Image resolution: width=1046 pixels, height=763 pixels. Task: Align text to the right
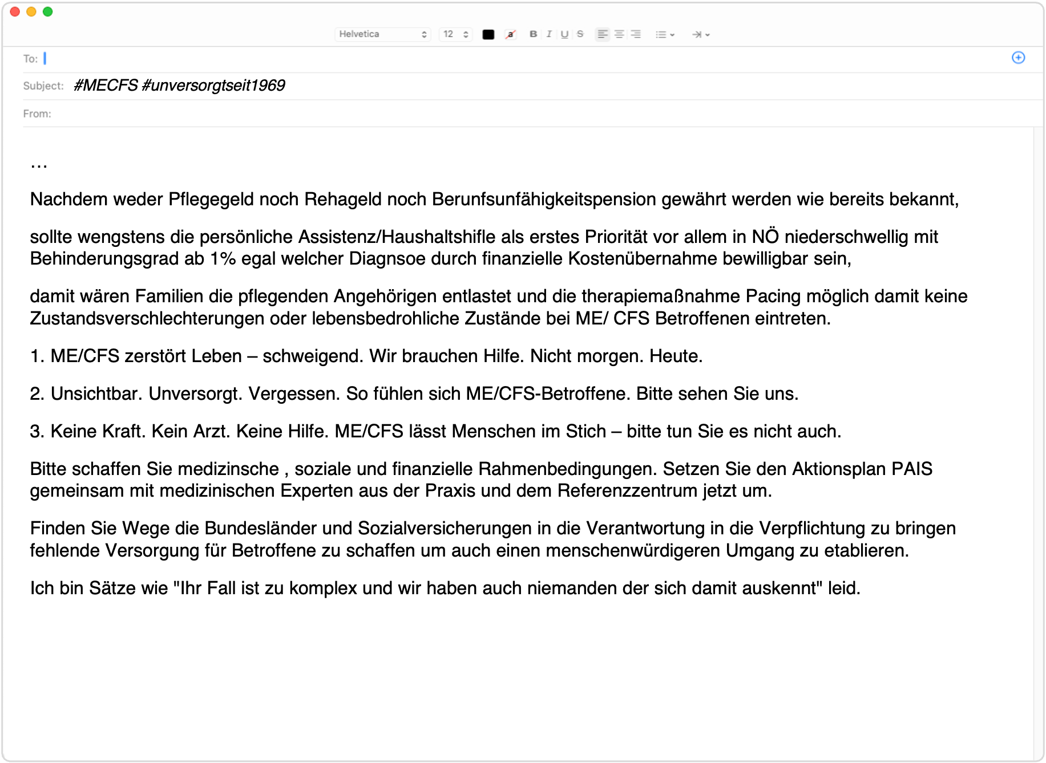point(635,34)
